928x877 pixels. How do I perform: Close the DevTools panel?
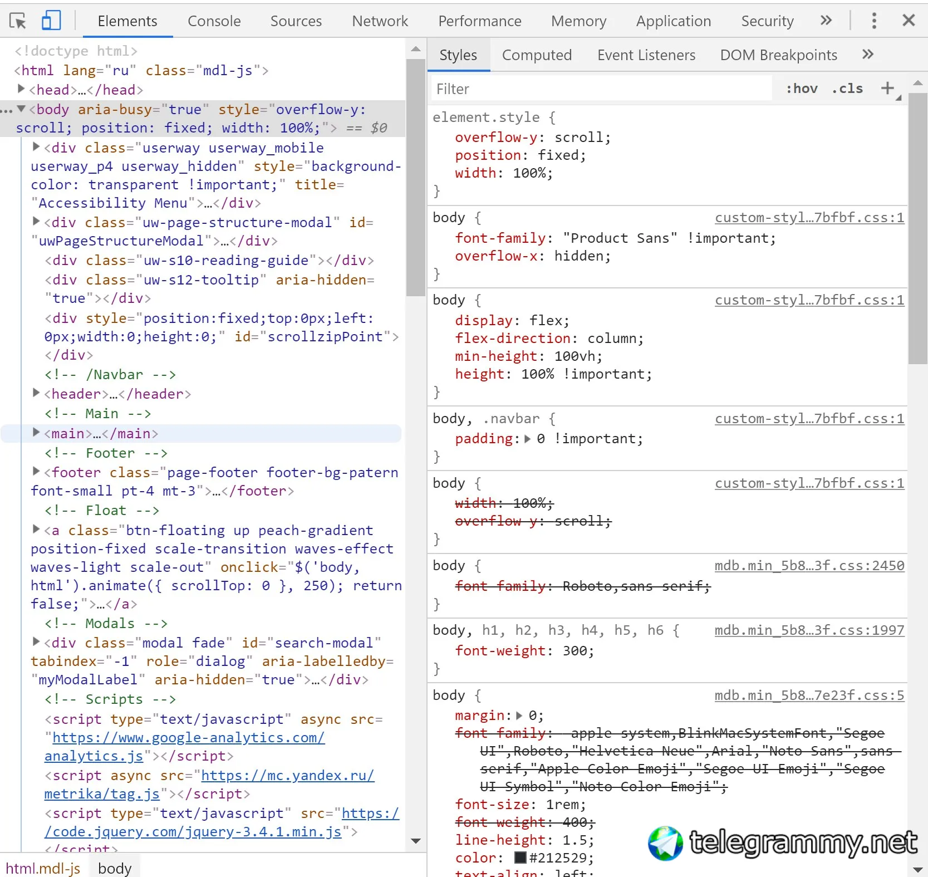tap(909, 21)
